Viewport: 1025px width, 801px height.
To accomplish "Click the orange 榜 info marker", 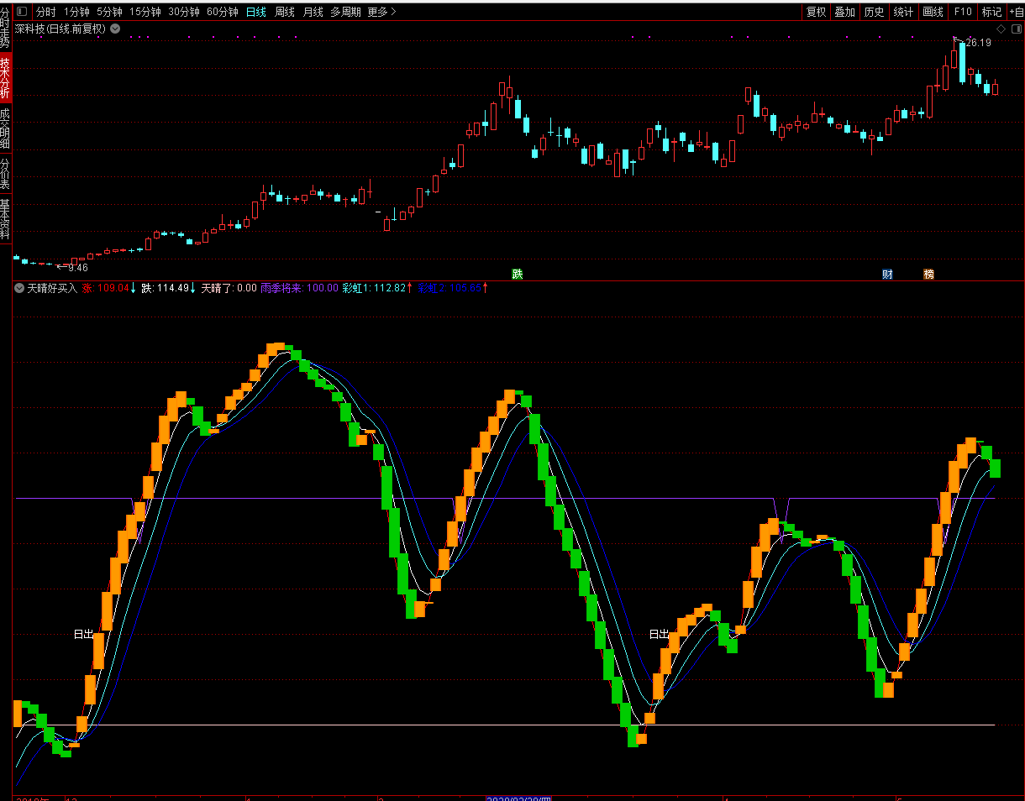I will point(928,274).
